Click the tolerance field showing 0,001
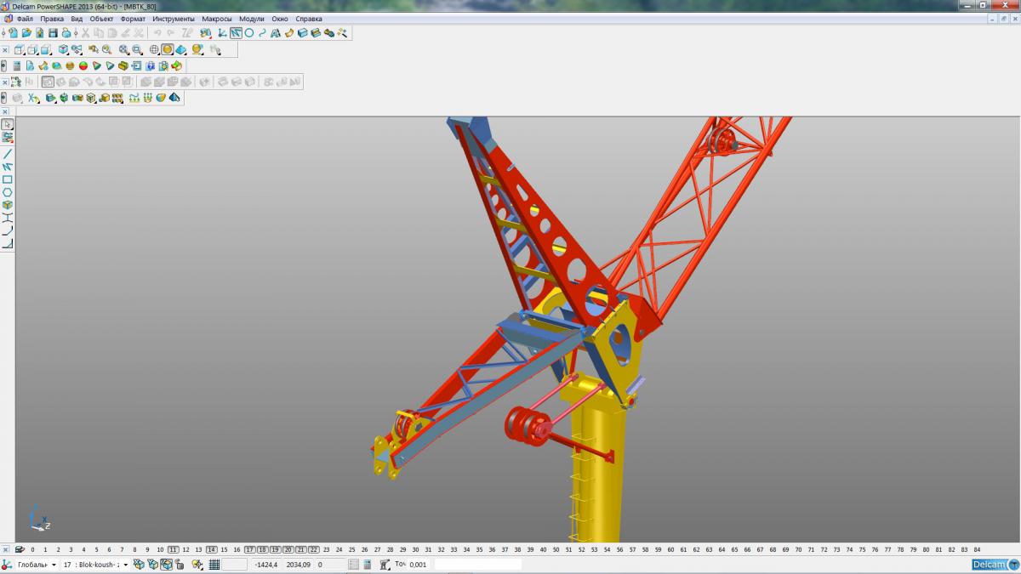This screenshot has height=574, width=1021. (418, 564)
